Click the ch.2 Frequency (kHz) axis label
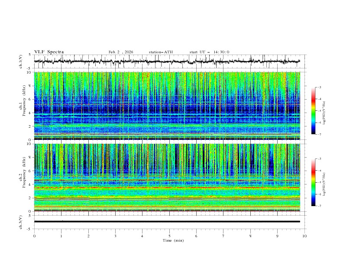343x265 pixels. coord(24,173)
